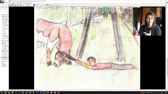Viewport: 168px width, 94px height.
Task: Click the Zoom in toolbar icon
Action: pyautogui.click(x=42, y=5)
